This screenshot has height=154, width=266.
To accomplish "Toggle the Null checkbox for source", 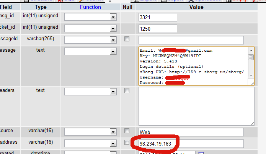I will click(127, 131).
